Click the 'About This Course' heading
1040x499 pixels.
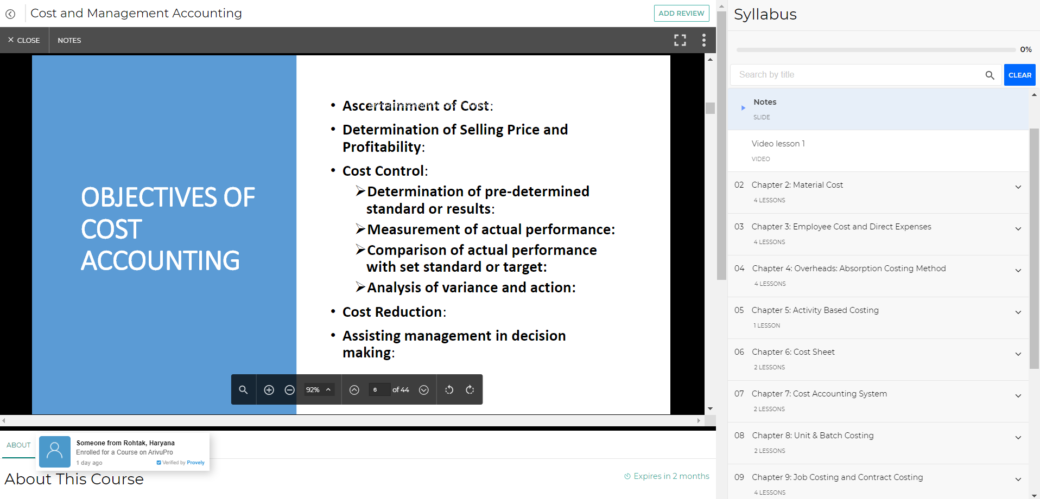pos(74,479)
